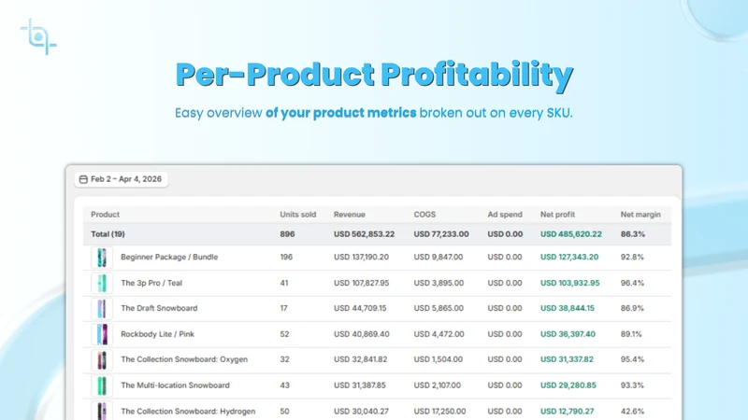The height and width of the screenshot is (420, 748).
Task: Click total units sold 896
Action: [287, 234]
